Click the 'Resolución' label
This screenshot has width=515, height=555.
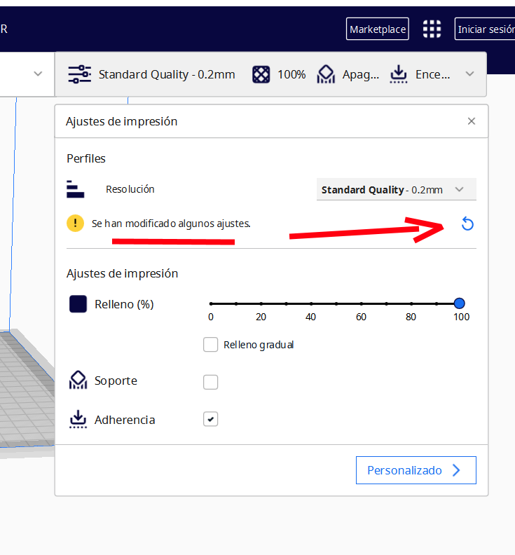point(130,189)
